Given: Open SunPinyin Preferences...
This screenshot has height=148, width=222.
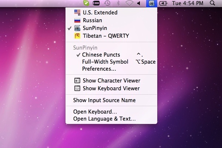Looking at the screenshot, I should (x=111, y=69).
